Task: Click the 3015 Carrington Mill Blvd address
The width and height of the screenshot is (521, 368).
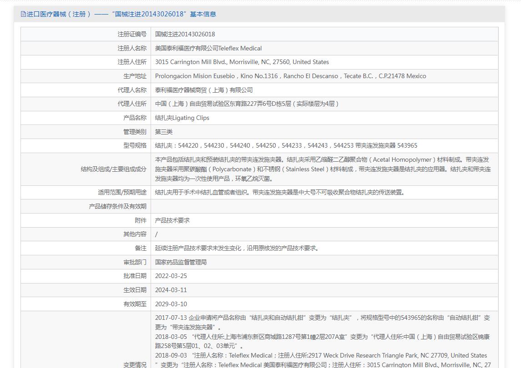Action: [242, 62]
